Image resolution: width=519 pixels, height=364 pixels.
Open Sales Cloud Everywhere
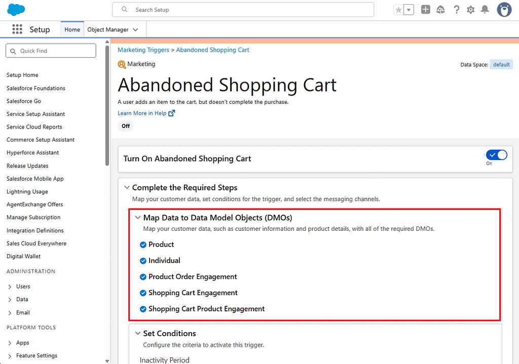pyautogui.click(x=36, y=244)
